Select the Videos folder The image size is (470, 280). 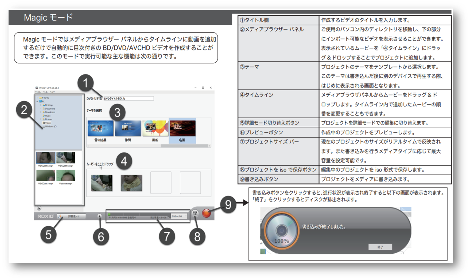[47, 123]
